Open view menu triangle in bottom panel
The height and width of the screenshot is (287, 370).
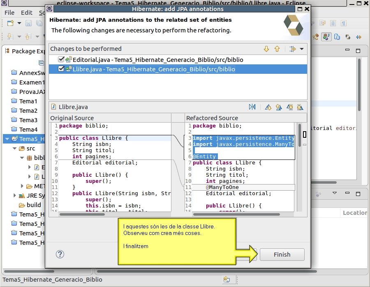335,193
